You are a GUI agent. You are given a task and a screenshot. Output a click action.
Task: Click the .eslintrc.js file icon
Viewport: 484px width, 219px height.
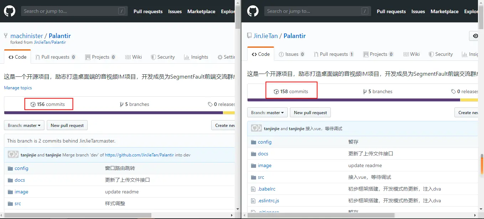[x=253, y=201]
